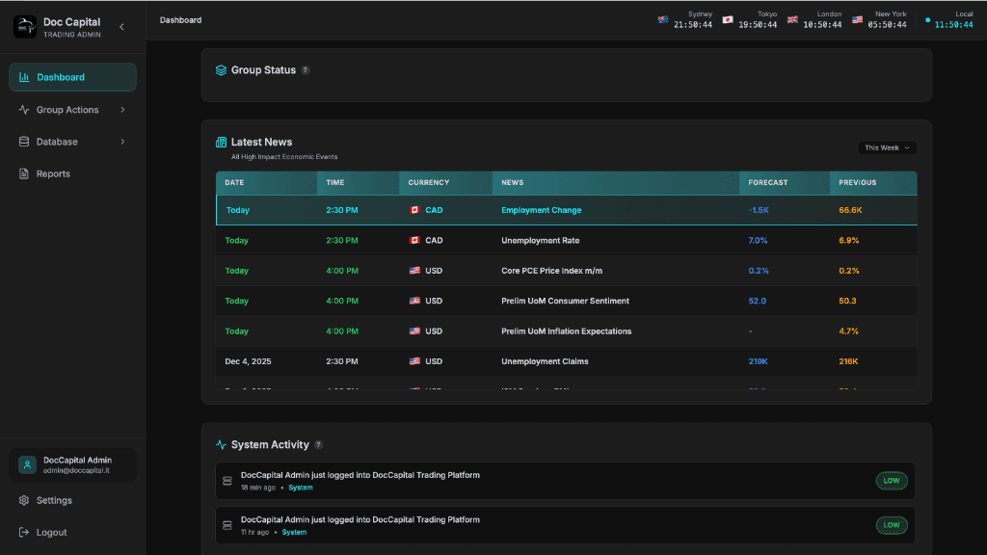Select the Database cylinder icon
Image resolution: width=987 pixels, height=555 pixels.
22,142
